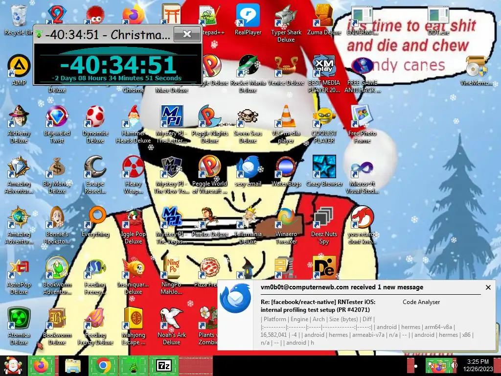Viewport: 501px width, 376px height.
Task: Select the AIMP desktop icon
Action: click(x=19, y=66)
